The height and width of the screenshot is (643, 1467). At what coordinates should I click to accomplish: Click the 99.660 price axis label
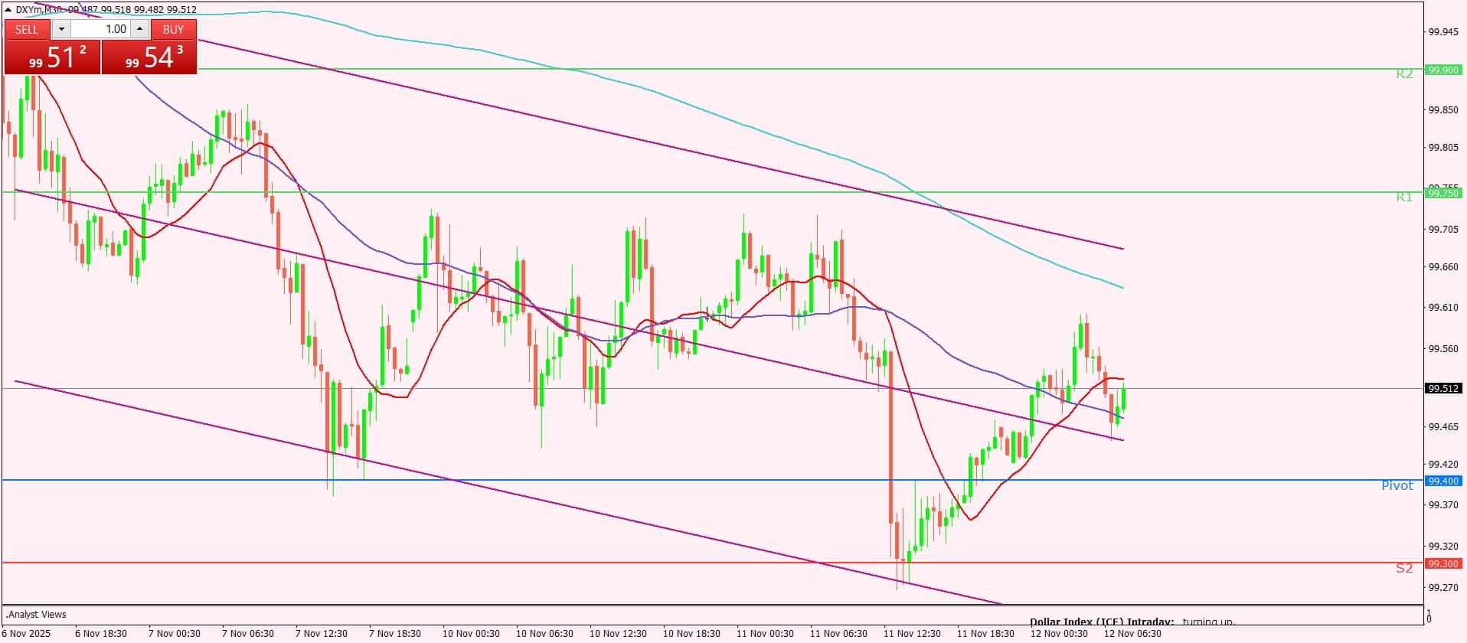coord(1443,267)
